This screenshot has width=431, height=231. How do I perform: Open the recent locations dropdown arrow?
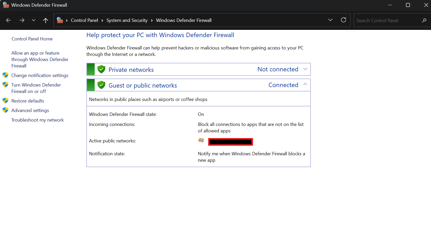[x=34, y=20]
